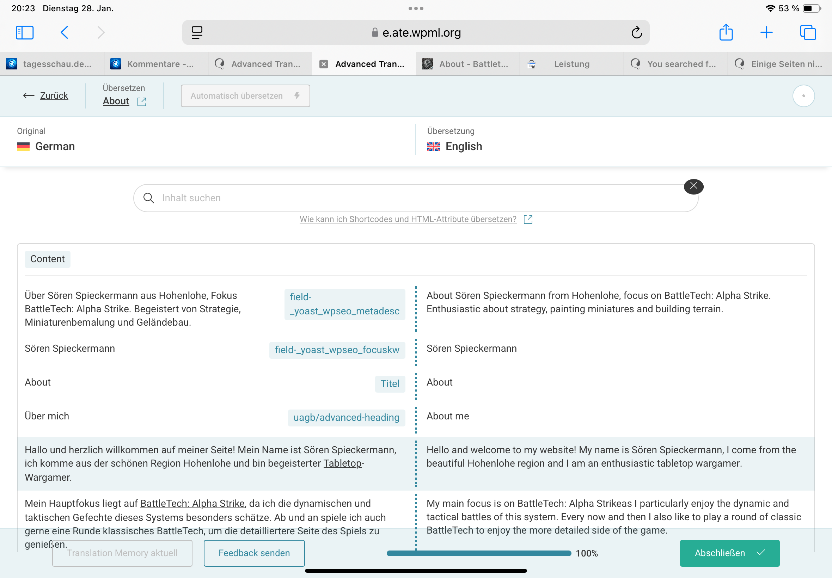Screen dimensions: 832x578
Task: Click Feedback senden button
Action: coord(254,553)
